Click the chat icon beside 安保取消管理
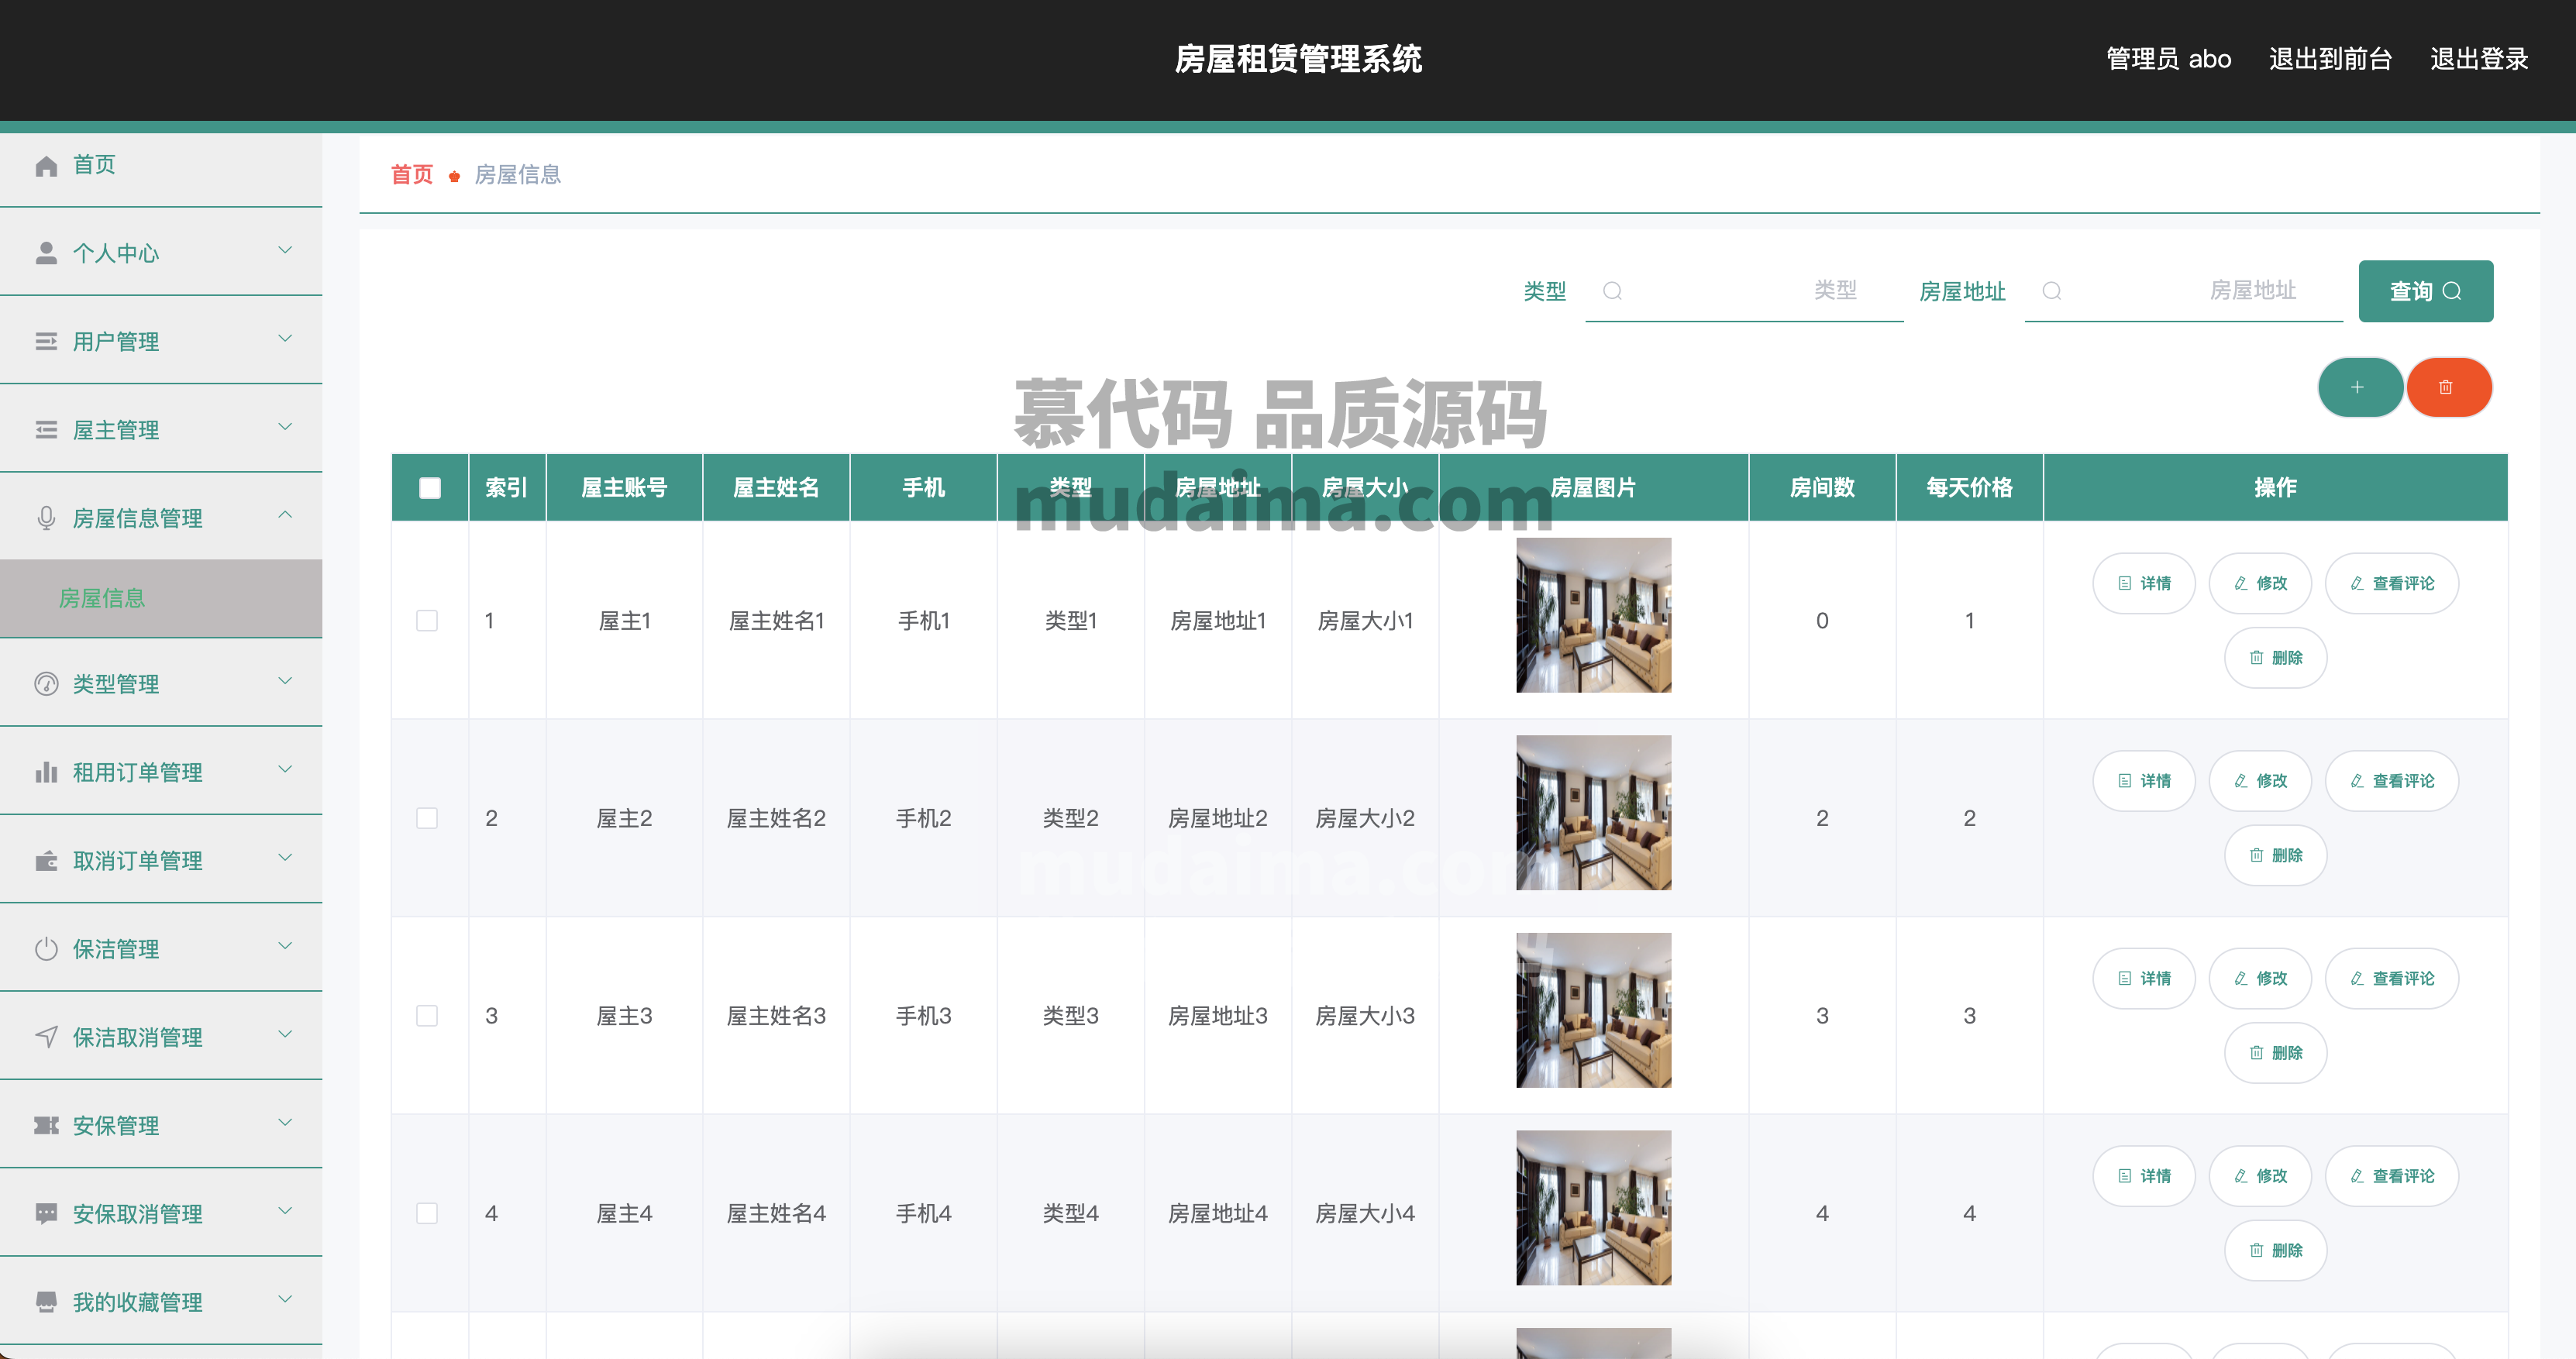Viewport: 2576px width, 1359px height. tap(46, 1214)
